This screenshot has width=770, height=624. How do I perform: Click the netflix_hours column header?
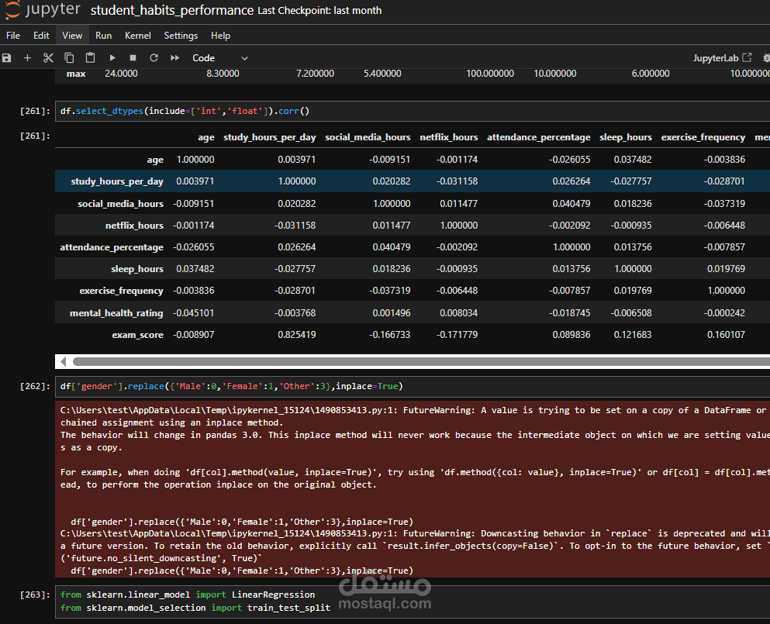[x=449, y=137]
